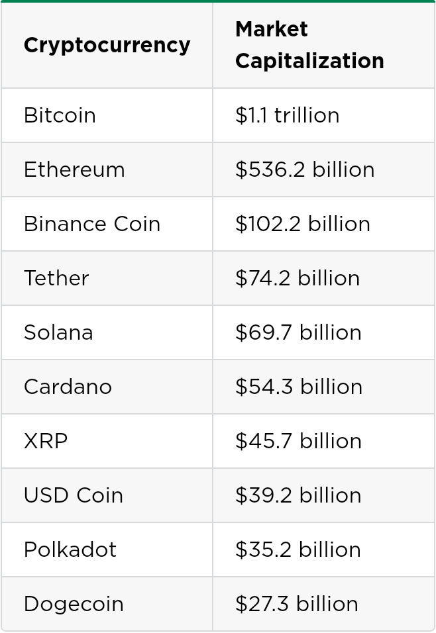Click the $74.2 billion value
The image size is (436, 633).
pos(298,279)
